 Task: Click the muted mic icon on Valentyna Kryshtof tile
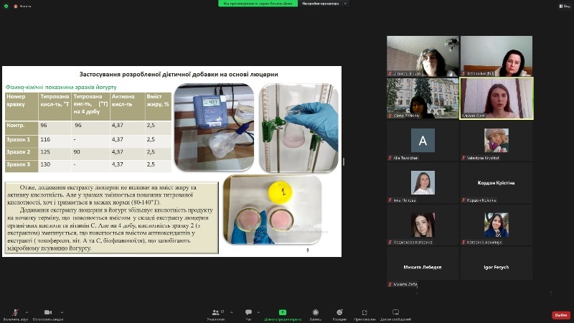[464, 158]
